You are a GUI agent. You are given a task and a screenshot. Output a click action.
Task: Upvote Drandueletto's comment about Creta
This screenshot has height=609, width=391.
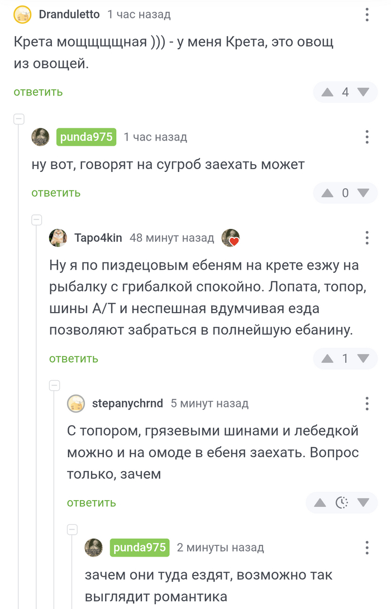[x=327, y=92]
